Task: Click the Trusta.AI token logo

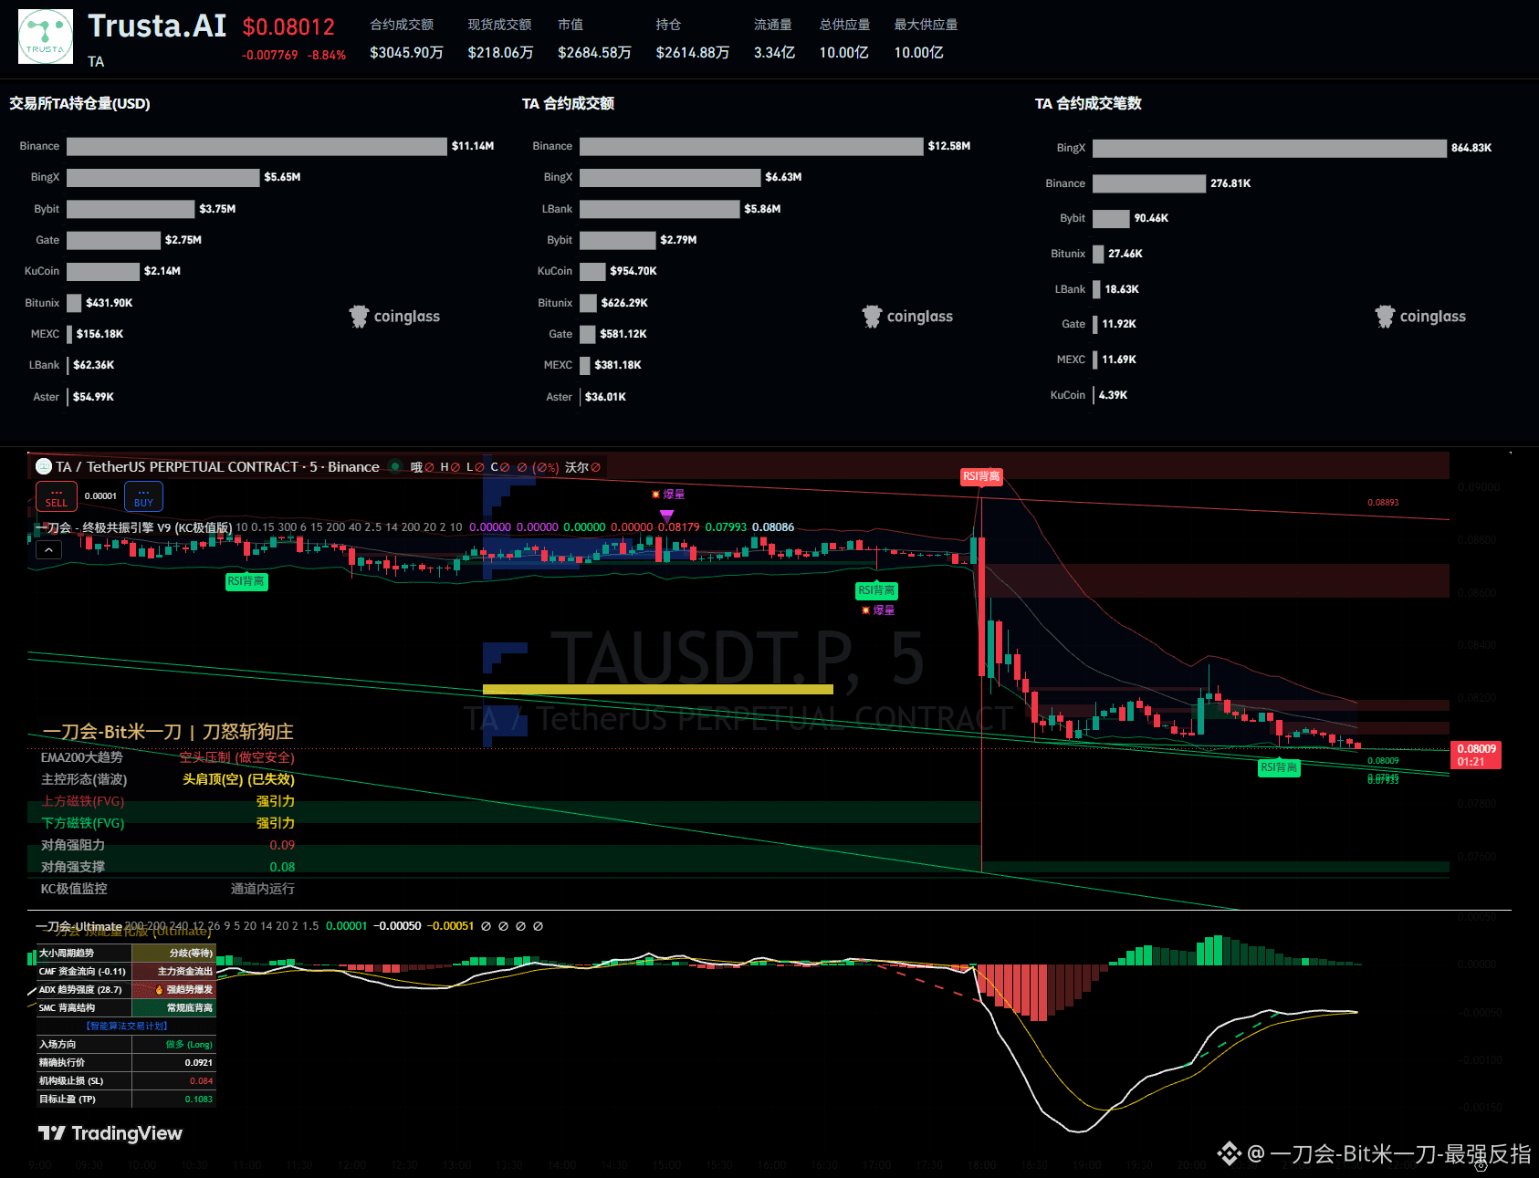Action: point(46,36)
